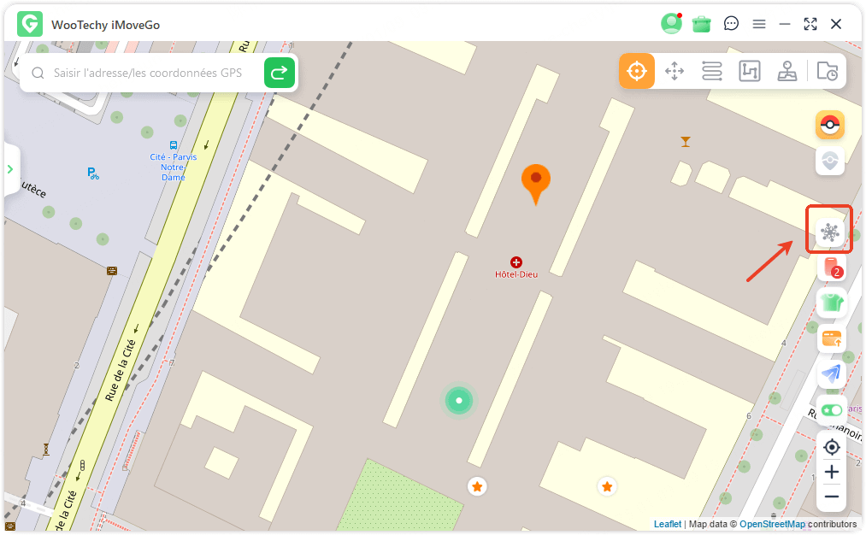
Task: Switch to Jump Teleport mode arrows icon
Action: coord(675,71)
